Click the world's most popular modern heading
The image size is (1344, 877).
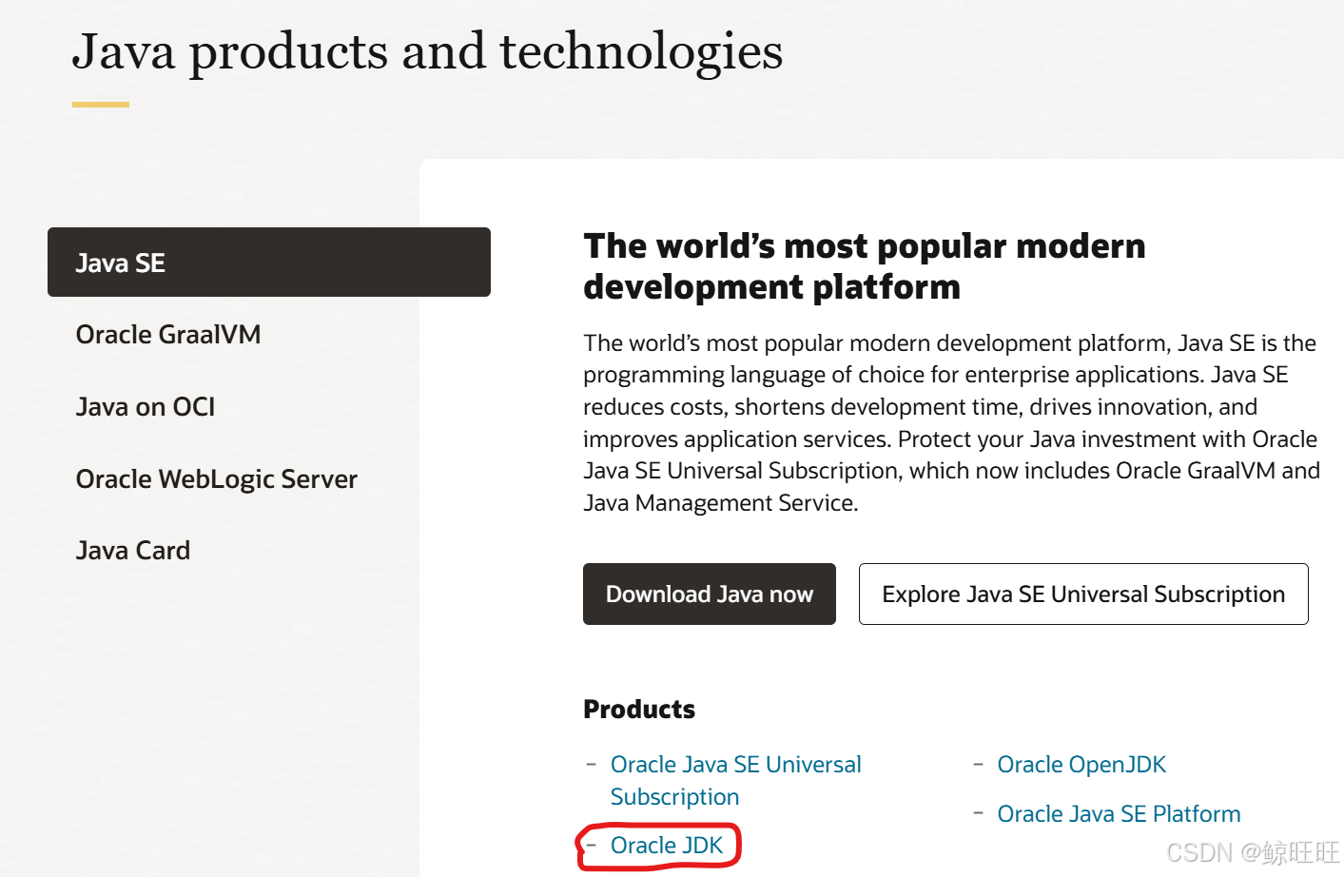tap(865, 266)
